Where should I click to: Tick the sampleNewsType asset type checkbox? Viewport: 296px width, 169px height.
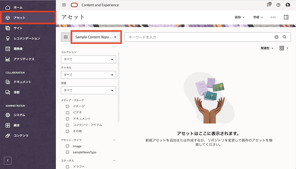click(67, 152)
